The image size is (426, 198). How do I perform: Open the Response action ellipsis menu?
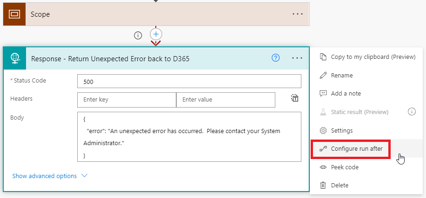[x=297, y=58]
